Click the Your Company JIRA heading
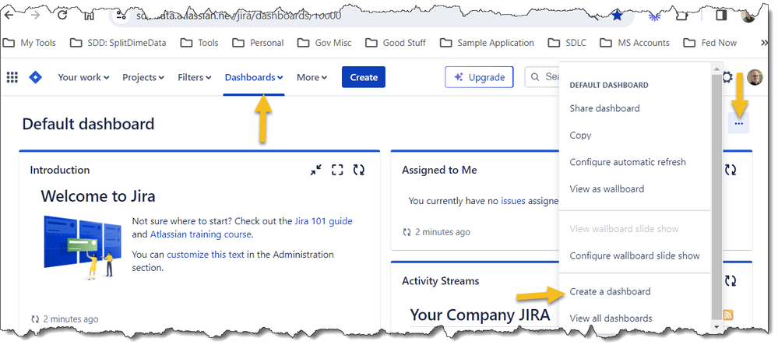Viewport: 778px width, 352px height. 480,315
